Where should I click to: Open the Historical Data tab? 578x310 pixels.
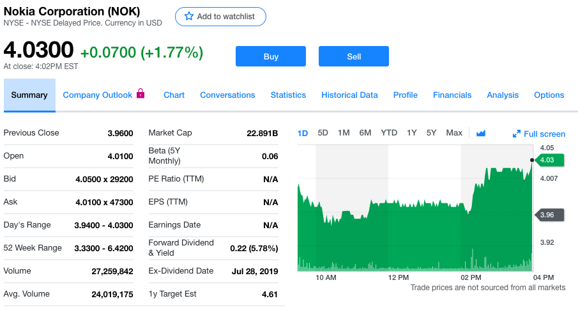point(349,95)
